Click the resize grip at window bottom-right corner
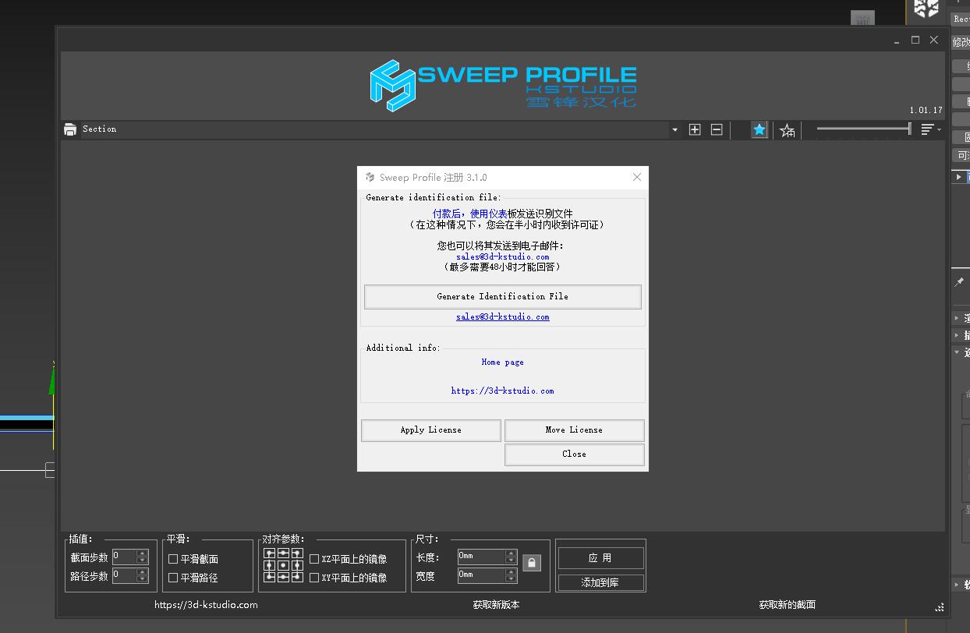Image resolution: width=970 pixels, height=633 pixels. pos(939,607)
